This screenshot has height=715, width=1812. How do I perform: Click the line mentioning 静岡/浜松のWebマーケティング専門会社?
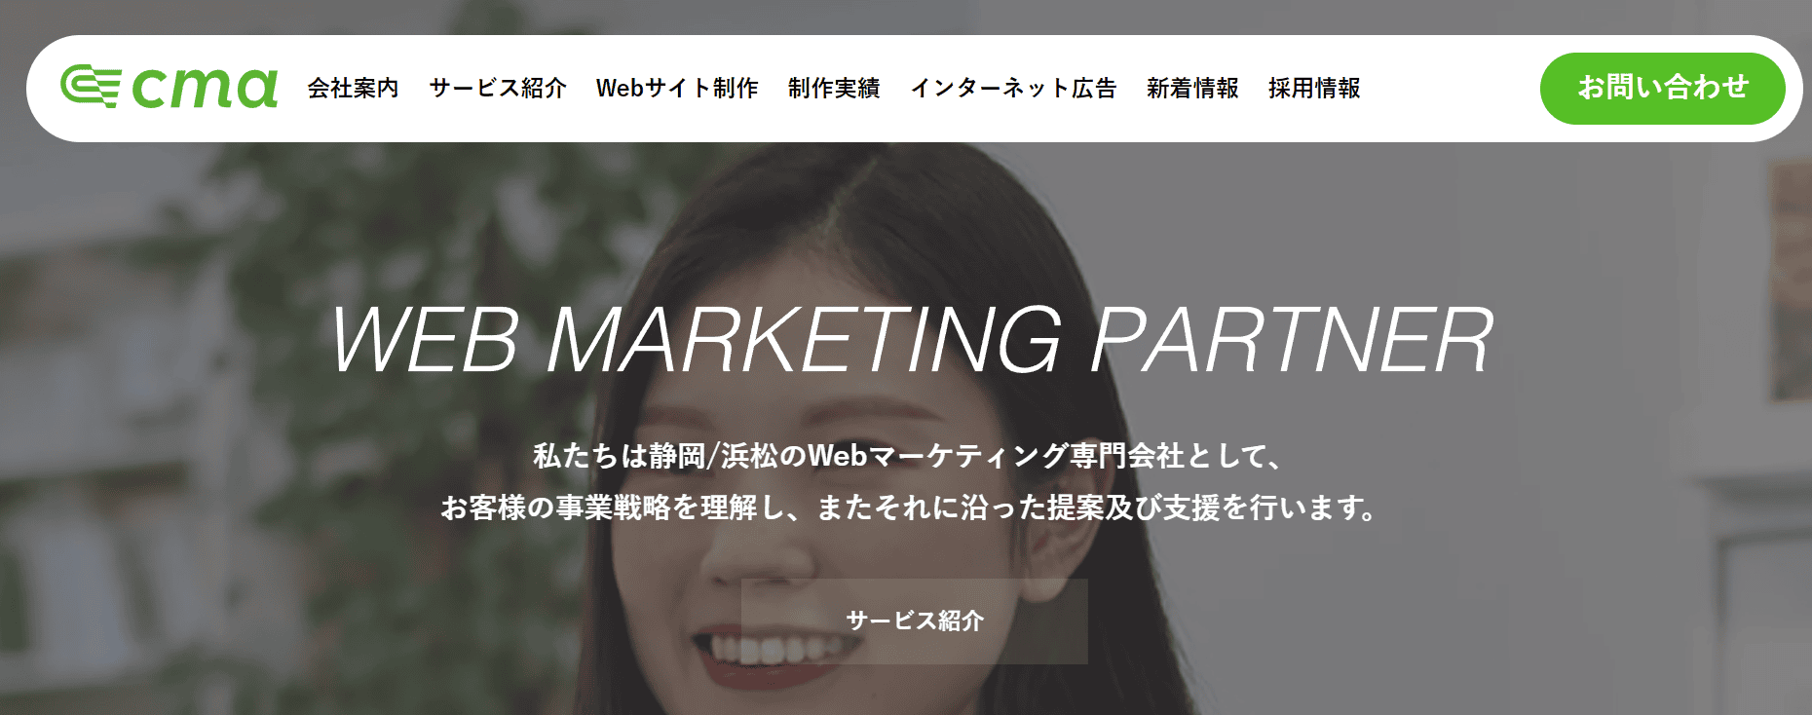(908, 455)
